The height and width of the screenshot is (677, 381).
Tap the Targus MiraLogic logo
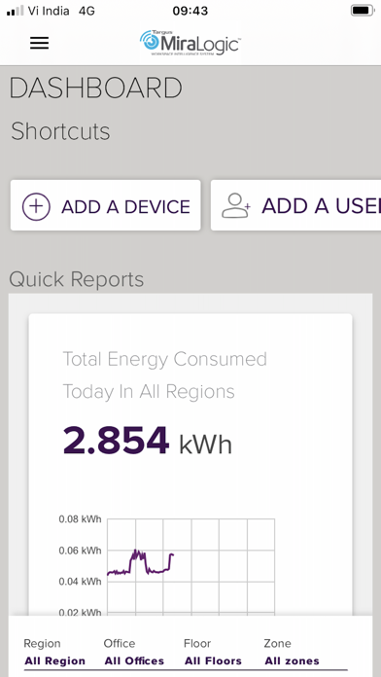(x=190, y=43)
